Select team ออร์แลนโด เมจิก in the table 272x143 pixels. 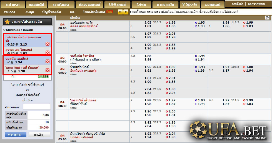(82, 22)
